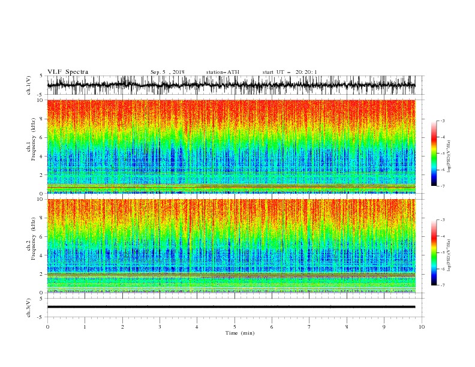Image resolution: width=475 pixels, height=367 pixels.
Task: Click time axis tick label "4"
Action: click(197, 327)
